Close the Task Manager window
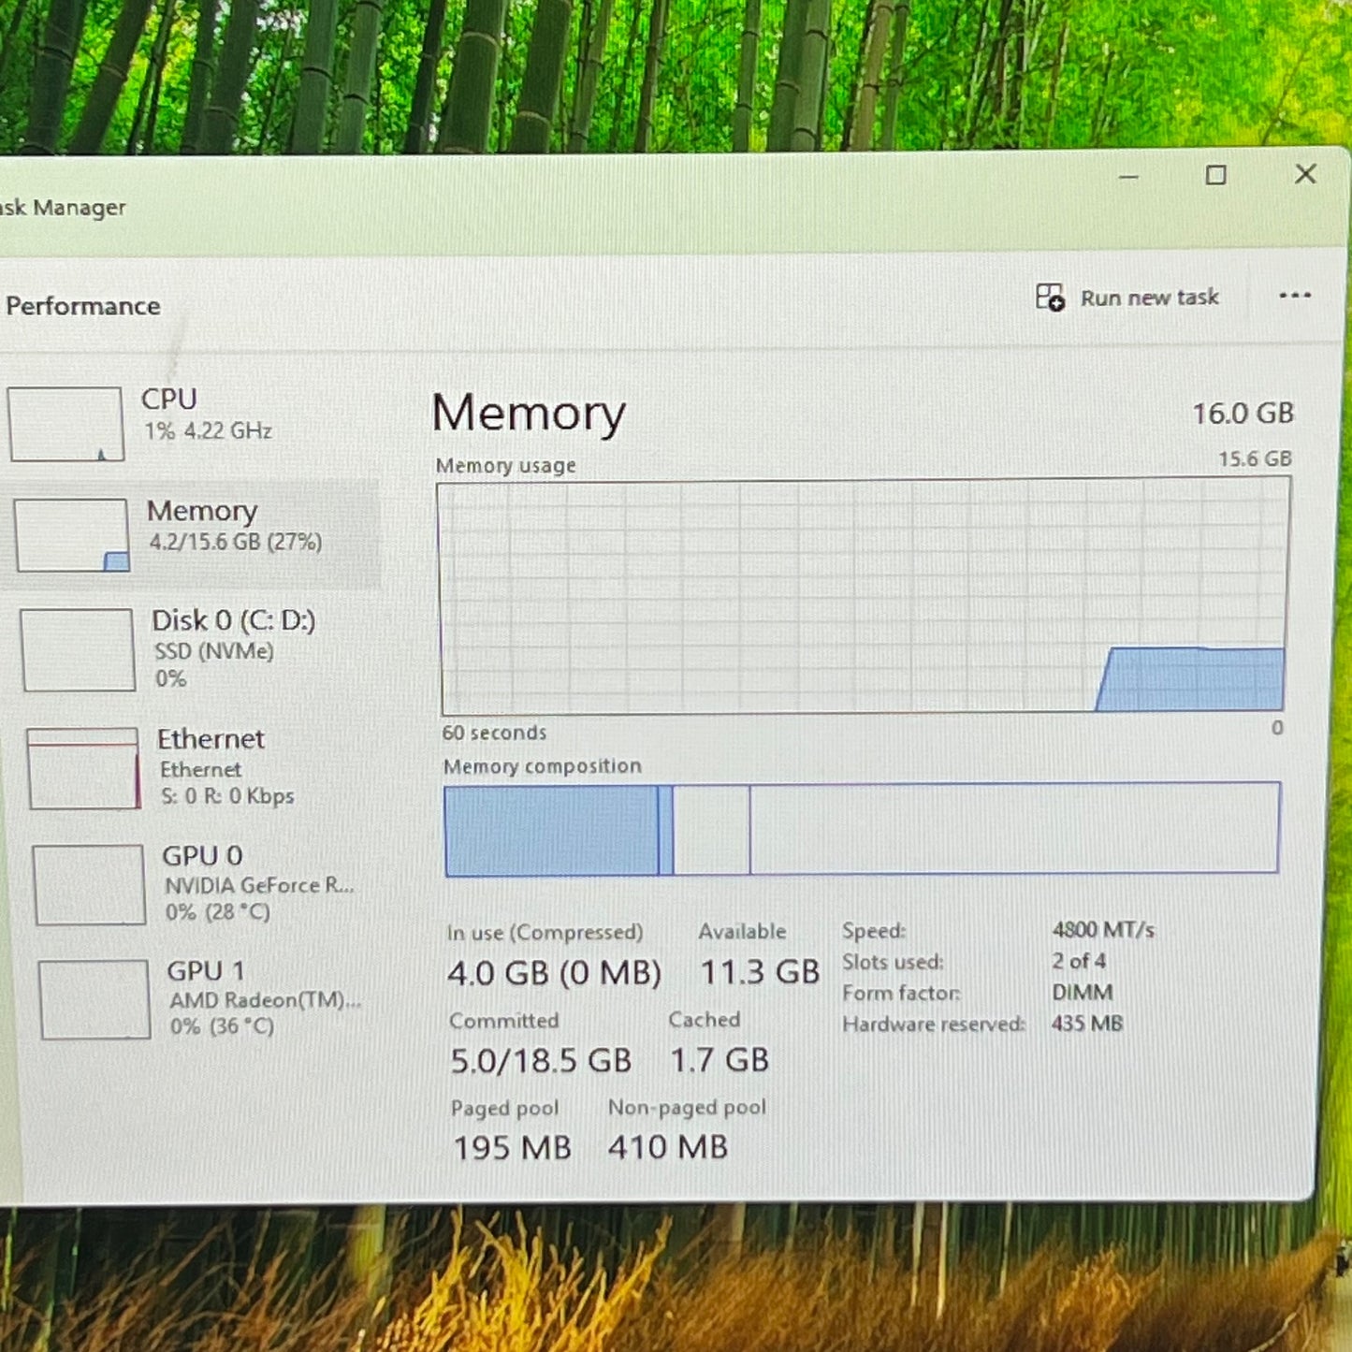Screen dimensions: 1352x1352 click(1305, 174)
